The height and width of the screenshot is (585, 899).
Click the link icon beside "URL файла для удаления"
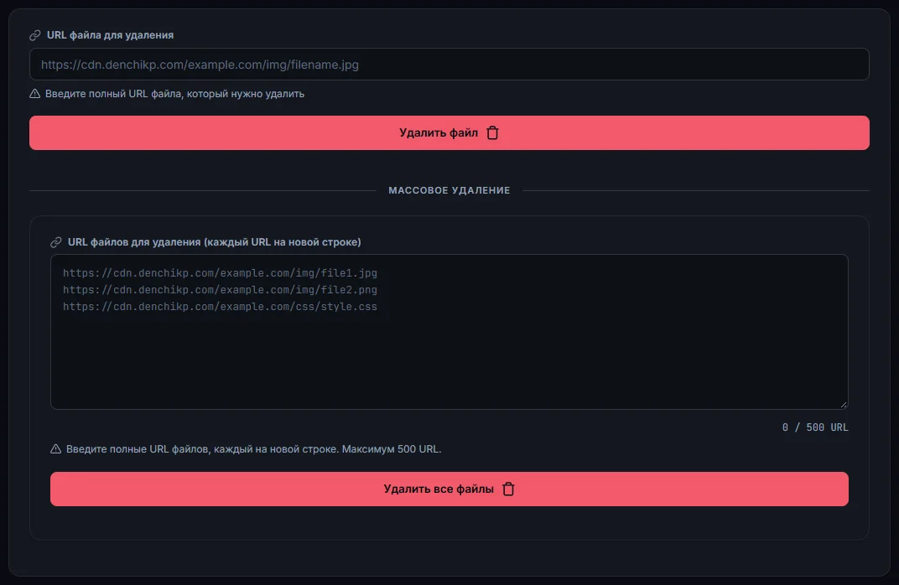coord(35,35)
